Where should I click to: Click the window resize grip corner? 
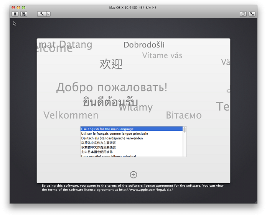[x=255, y=201]
